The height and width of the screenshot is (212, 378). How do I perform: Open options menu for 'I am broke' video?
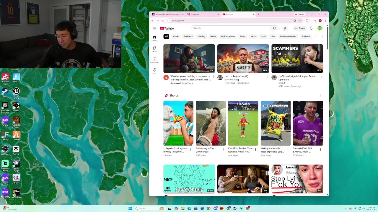pos(268,77)
